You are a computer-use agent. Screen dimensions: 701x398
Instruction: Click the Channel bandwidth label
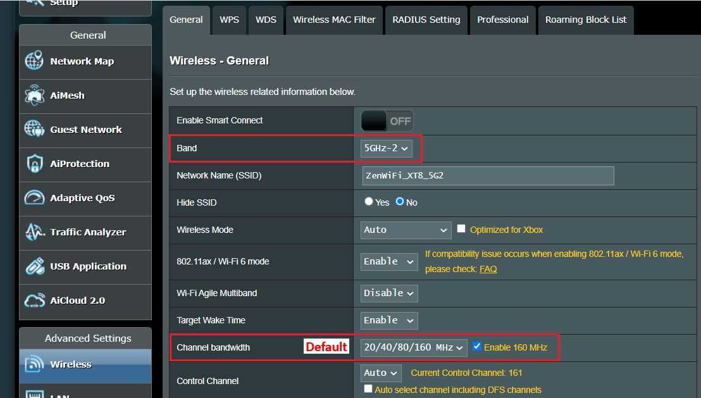(213, 347)
